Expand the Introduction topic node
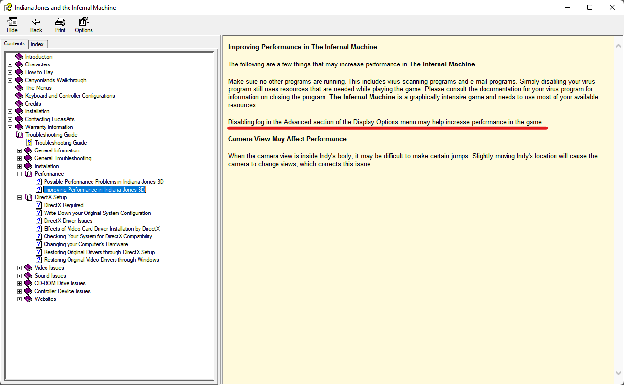The width and height of the screenshot is (624, 385). click(x=10, y=57)
